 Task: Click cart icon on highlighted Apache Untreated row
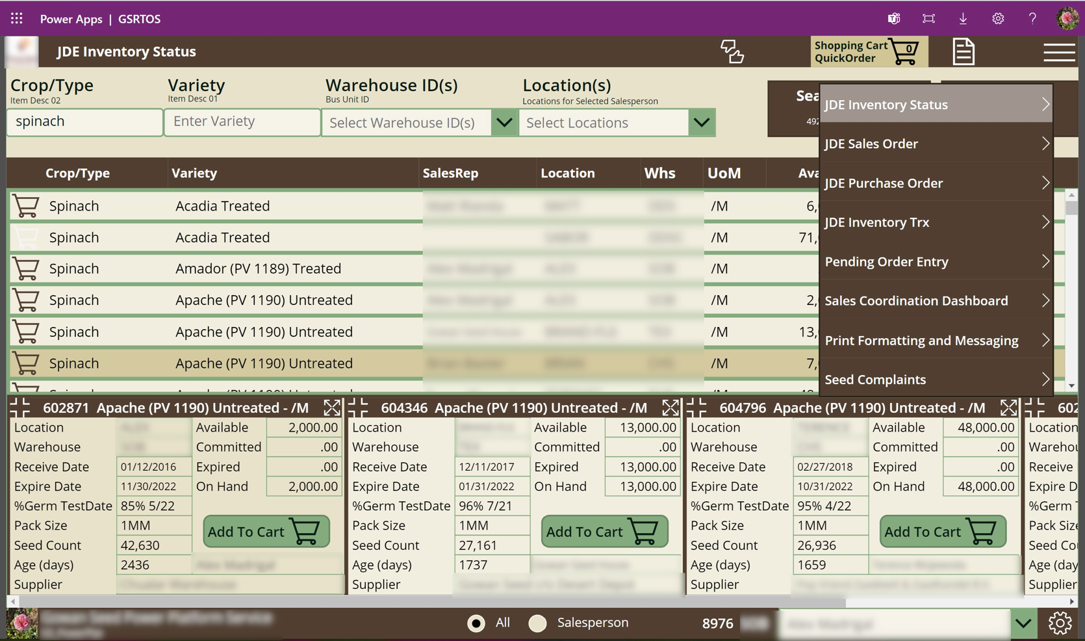(x=26, y=363)
